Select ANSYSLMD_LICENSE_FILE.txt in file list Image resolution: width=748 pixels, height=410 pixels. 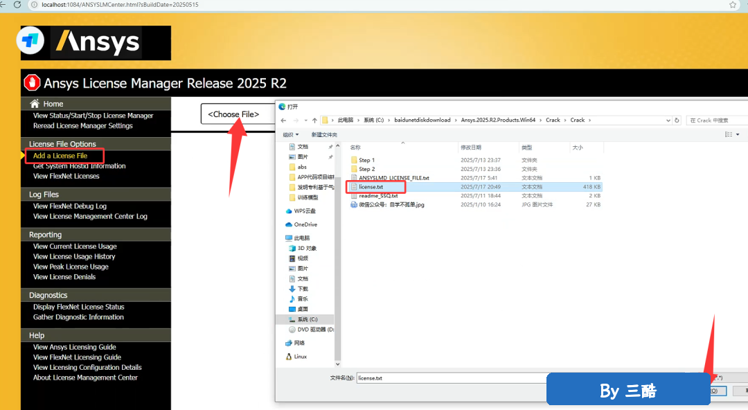(x=393, y=178)
